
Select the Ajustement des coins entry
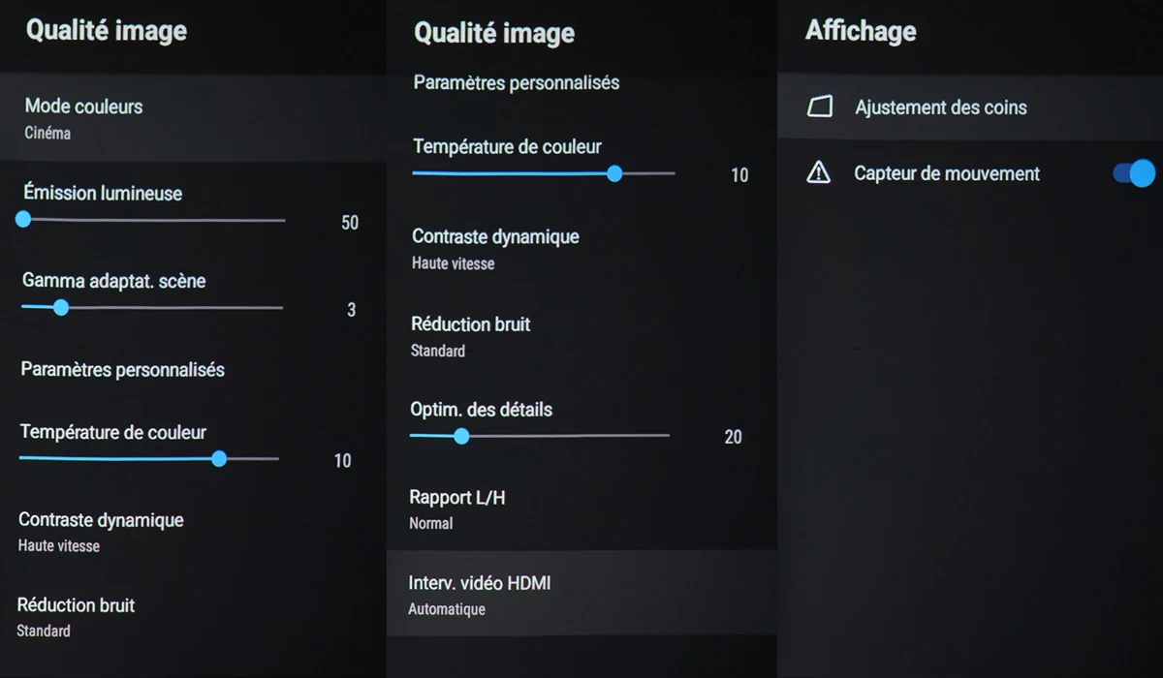970,108
